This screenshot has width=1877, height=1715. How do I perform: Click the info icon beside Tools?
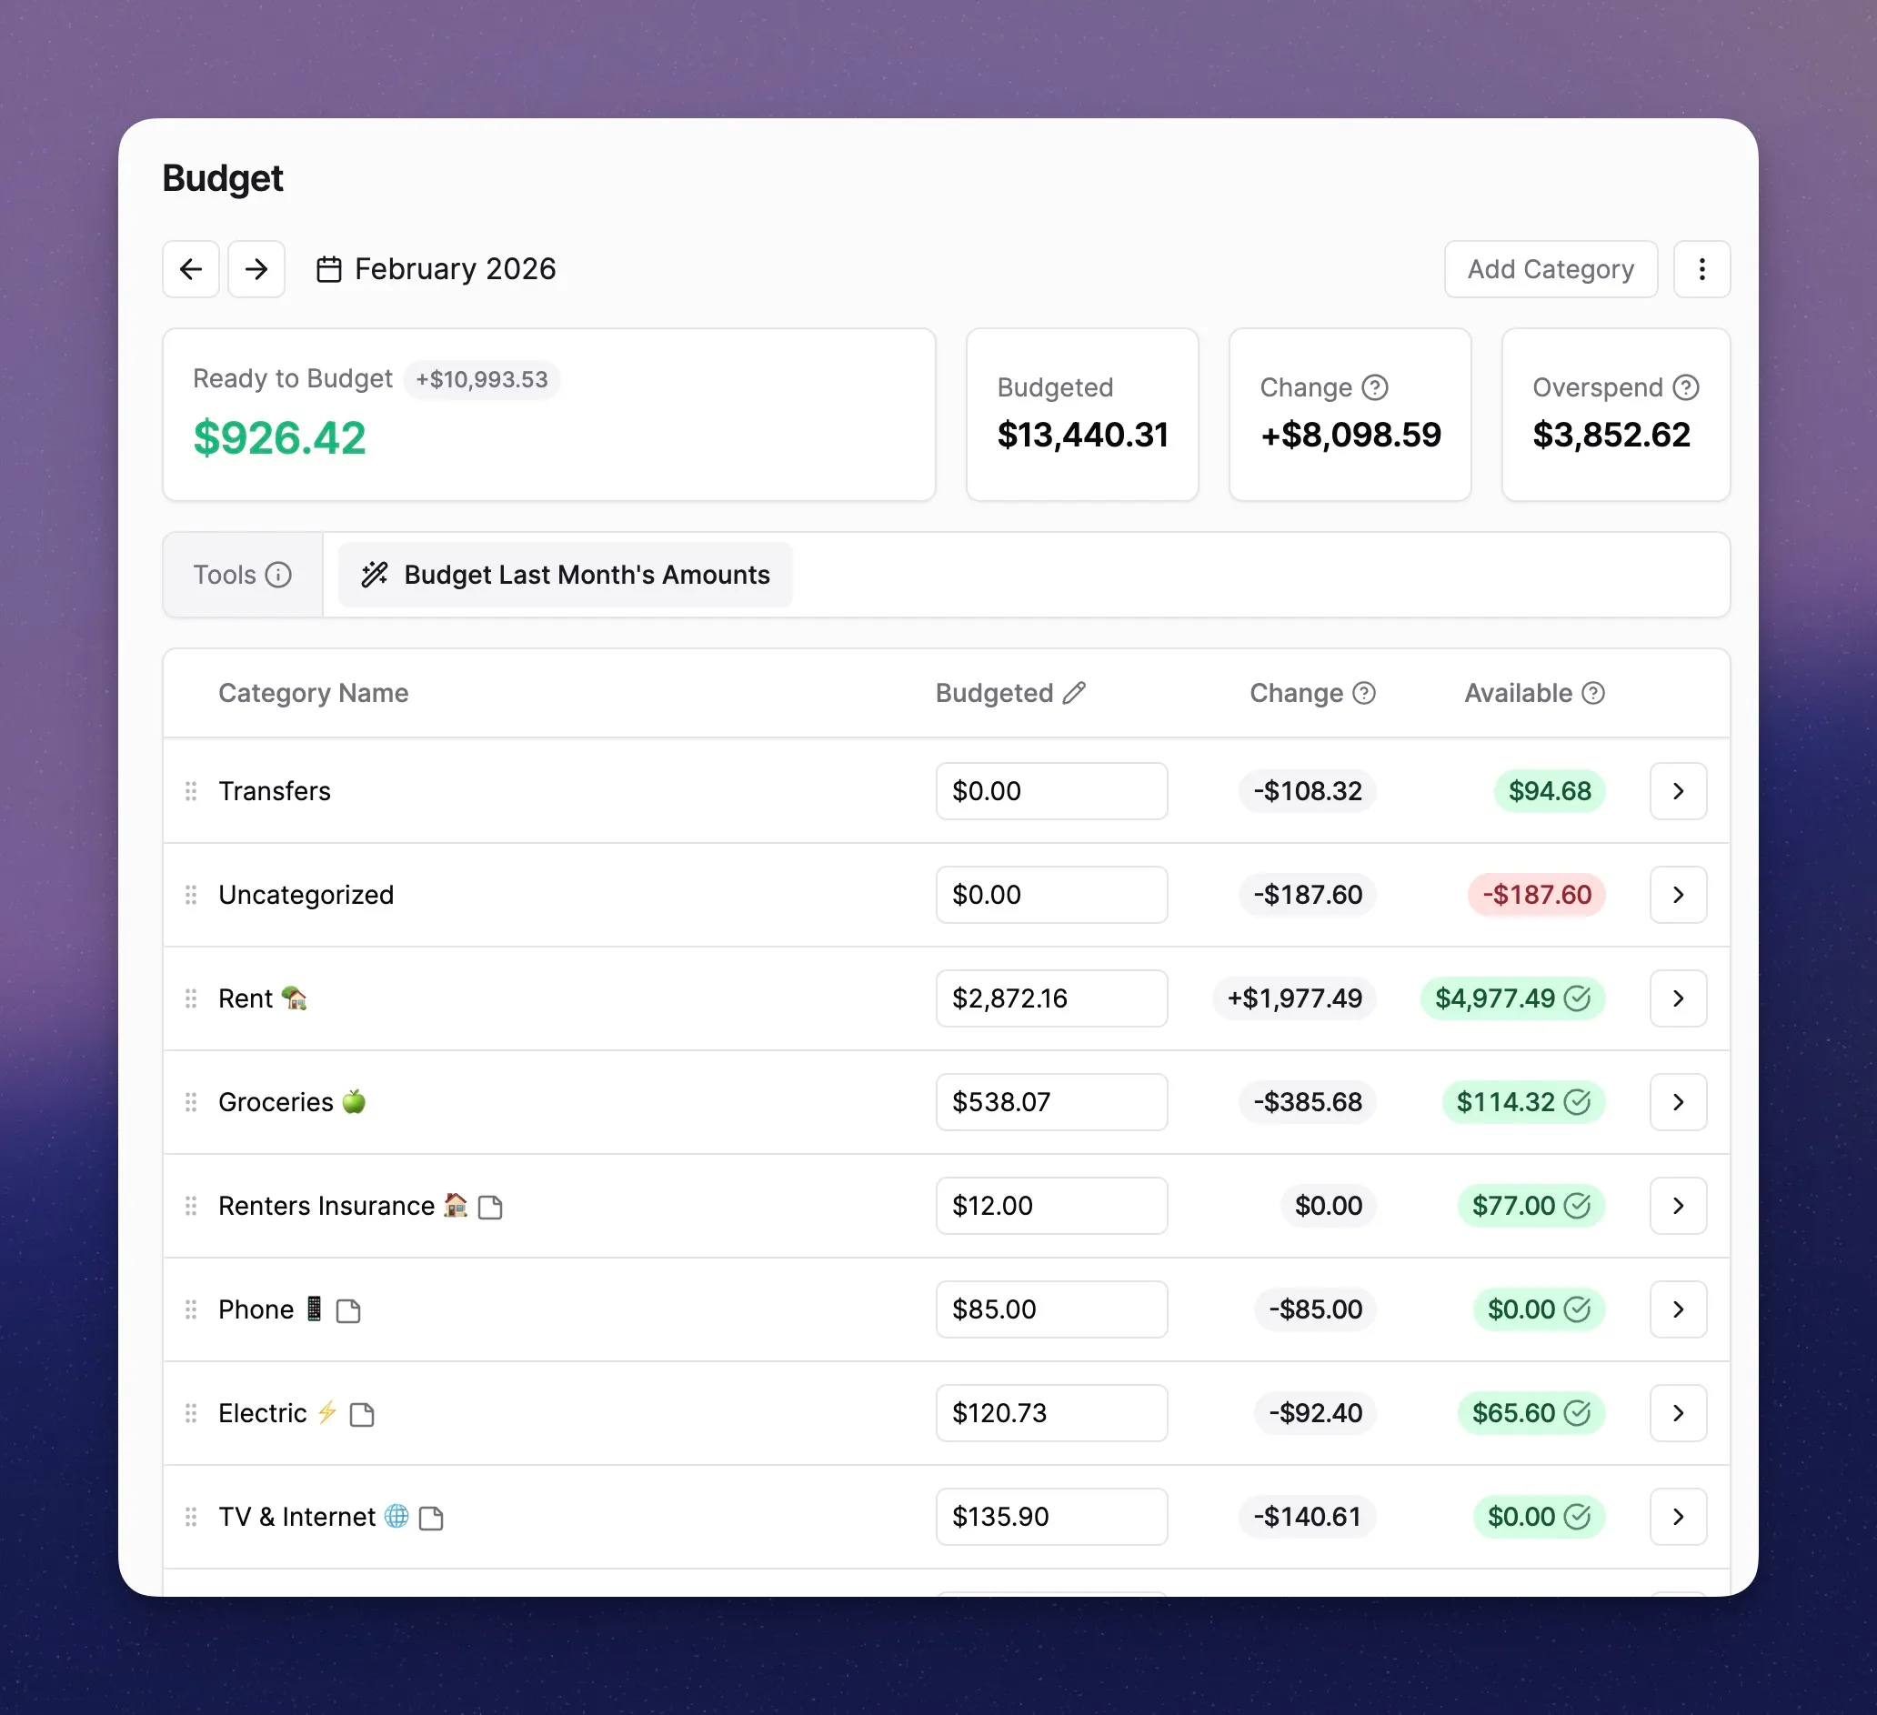277,575
